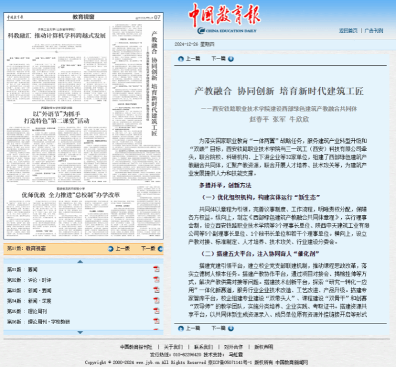The image size is (396, 367).
Task: Select 第01版：要闻 in page list
Action: 22,270
